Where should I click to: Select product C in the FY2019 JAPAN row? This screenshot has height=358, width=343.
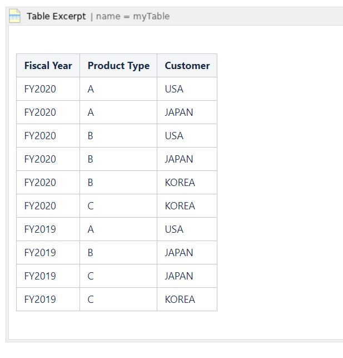tap(91, 276)
